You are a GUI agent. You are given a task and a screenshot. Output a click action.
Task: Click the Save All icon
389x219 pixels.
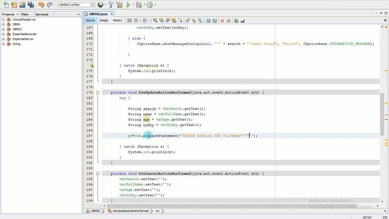coord(31,4)
